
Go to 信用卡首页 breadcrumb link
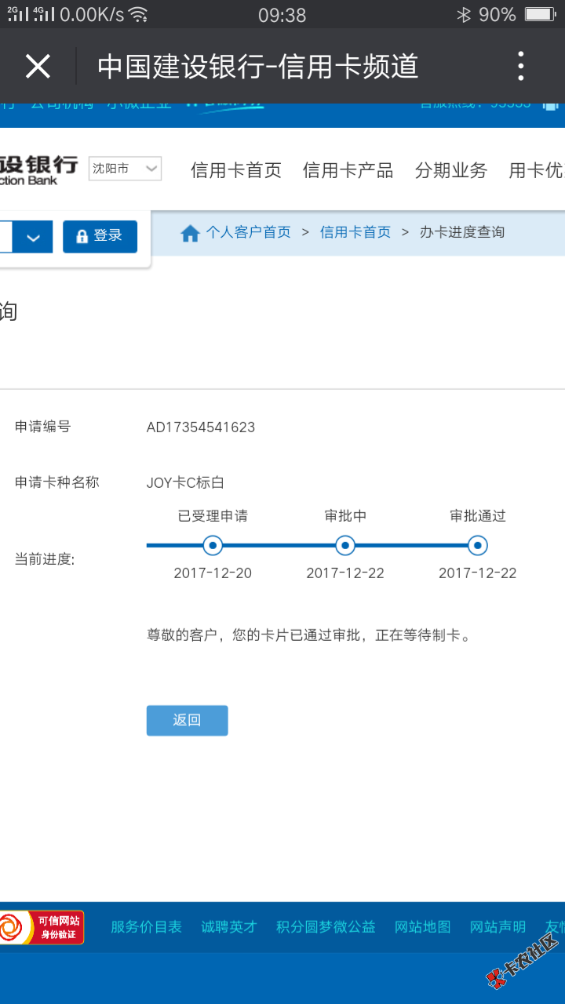pyautogui.click(x=355, y=232)
